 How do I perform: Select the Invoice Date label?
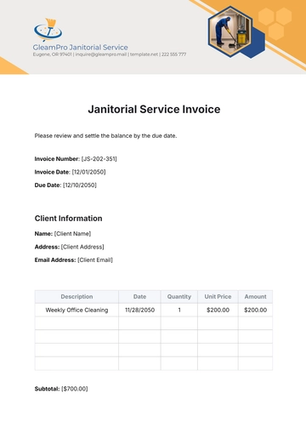[x=53, y=172]
